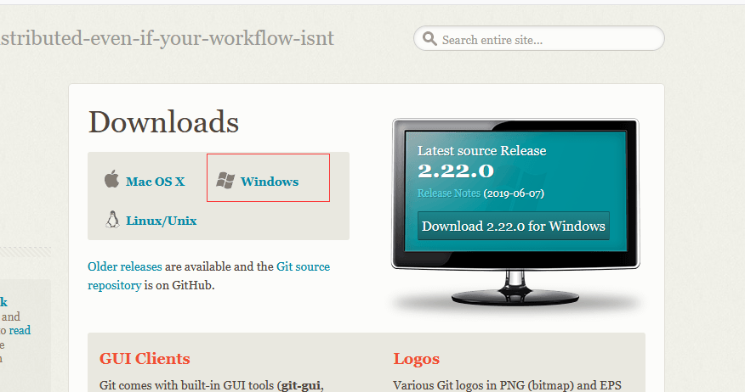Viewport: 745px width, 392px height.
Task: Open the Linux/Unix download link
Action: point(161,221)
